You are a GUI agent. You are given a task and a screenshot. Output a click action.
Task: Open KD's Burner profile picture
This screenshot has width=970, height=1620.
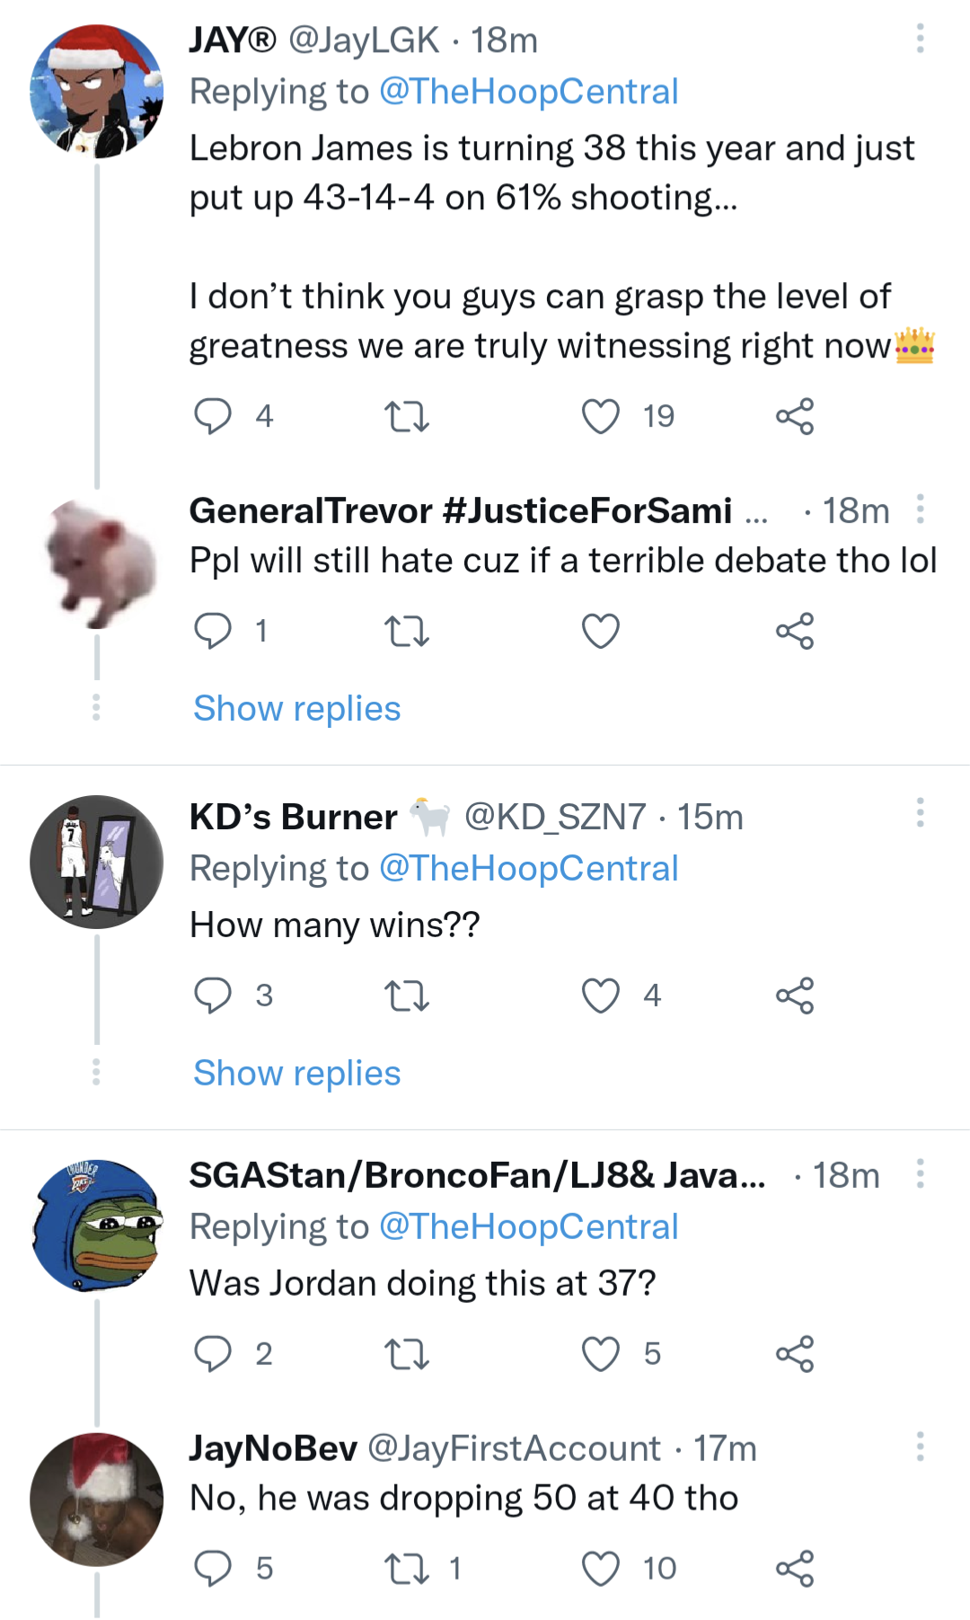pos(97,862)
